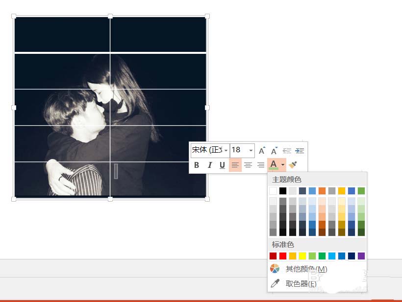Increase list indent level icon
The image size is (402, 302).
click(300, 150)
